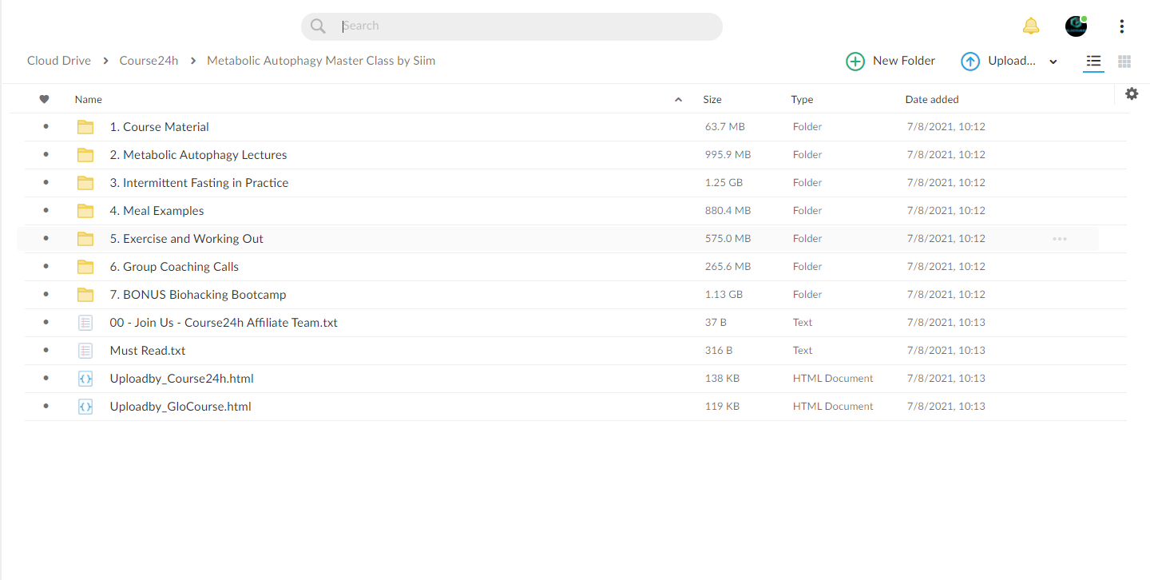
Task: Open the user avatar menu
Action: pos(1076,26)
